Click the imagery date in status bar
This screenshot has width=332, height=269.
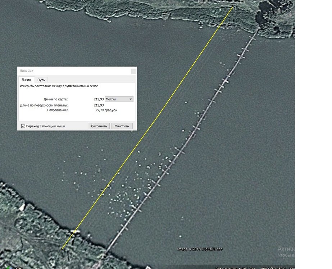coord(229,268)
